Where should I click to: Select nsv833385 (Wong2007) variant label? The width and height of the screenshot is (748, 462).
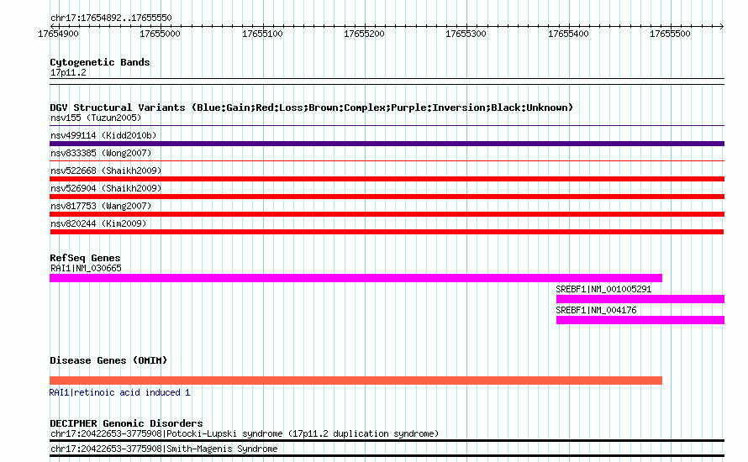[101, 153]
